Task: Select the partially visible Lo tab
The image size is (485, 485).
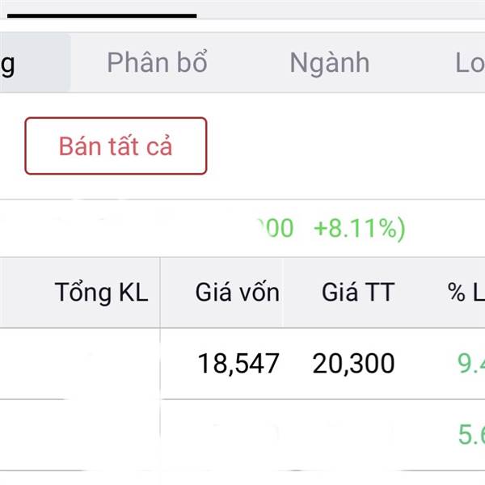Action: tap(470, 63)
